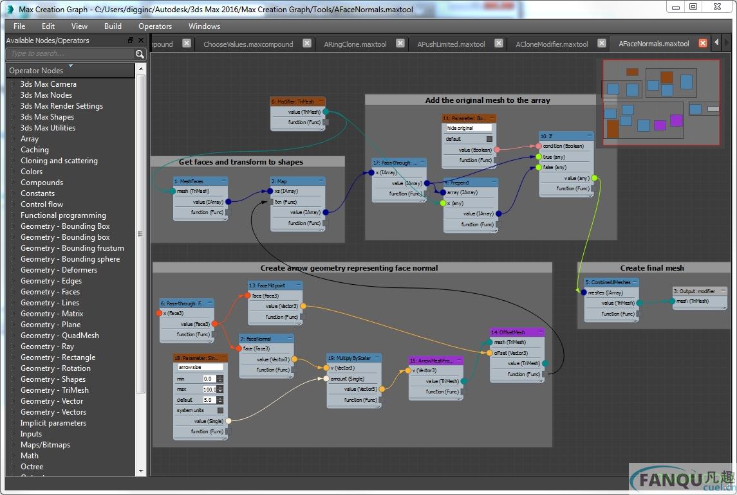737x495 pixels.
Task: Select Maps/Bitmaps in node list
Action: pos(45,445)
